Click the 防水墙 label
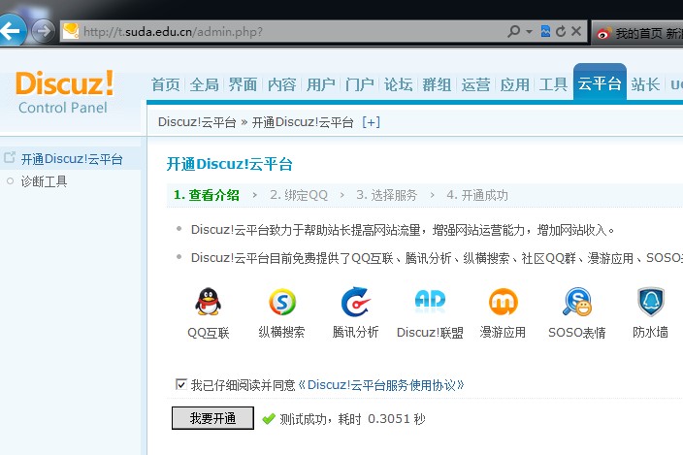 [650, 332]
